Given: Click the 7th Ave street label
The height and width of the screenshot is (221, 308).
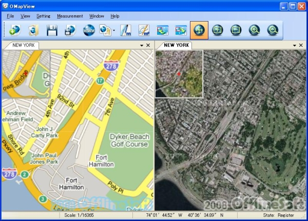Looking at the screenshot, I should pos(109,107).
